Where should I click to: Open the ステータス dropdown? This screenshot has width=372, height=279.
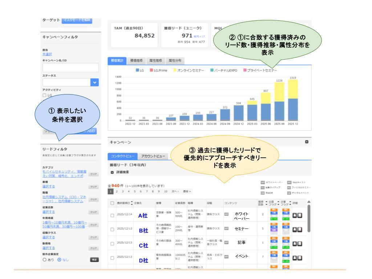click(94, 83)
